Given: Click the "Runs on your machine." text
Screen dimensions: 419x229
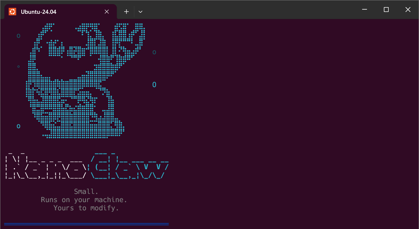Looking at the screenshot, I should [x=84, y=200].
